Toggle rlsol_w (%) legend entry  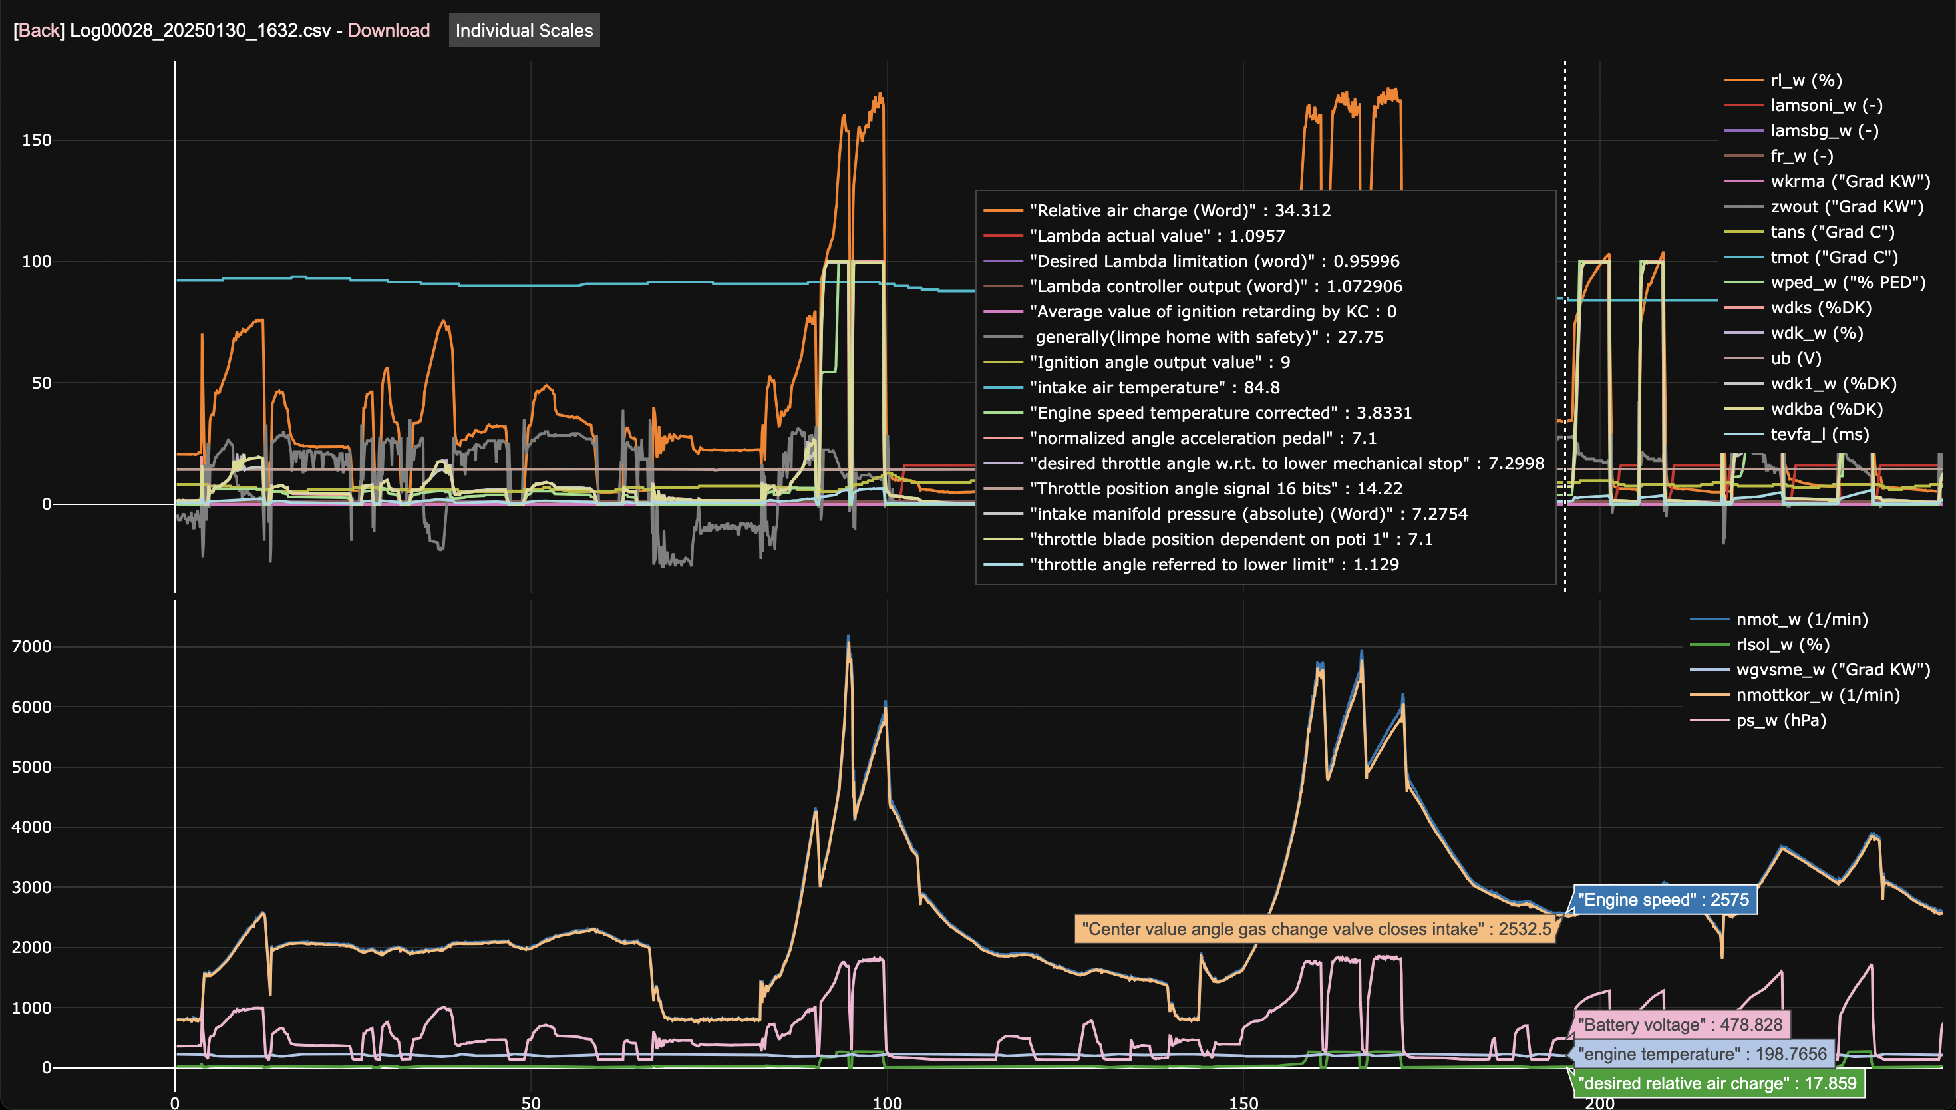tap(1782, 644)
